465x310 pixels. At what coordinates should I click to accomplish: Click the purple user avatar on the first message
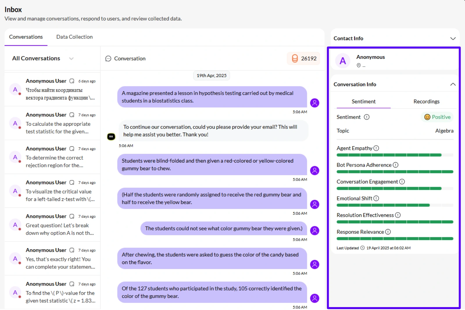coord(314,103)
